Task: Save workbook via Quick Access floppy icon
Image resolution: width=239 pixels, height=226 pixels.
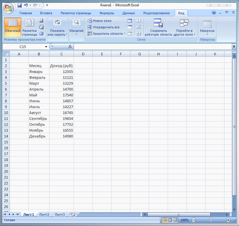Action: click(19, 5)
